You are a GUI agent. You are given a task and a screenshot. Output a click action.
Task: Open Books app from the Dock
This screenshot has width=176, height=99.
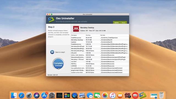tap(120, 95)
